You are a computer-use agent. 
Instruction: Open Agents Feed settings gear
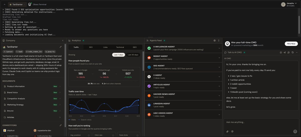(215, 40)
